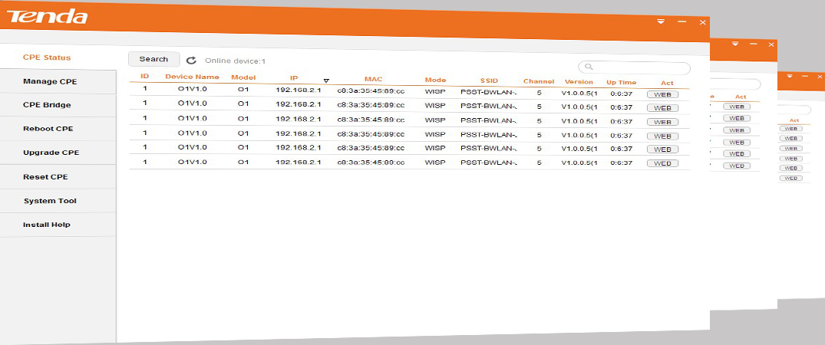
Task: Open the CPE Status tab
Action: 47,58
